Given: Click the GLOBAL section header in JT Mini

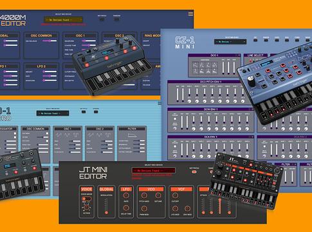Looking at the screenshot, I should click(106, 189).
